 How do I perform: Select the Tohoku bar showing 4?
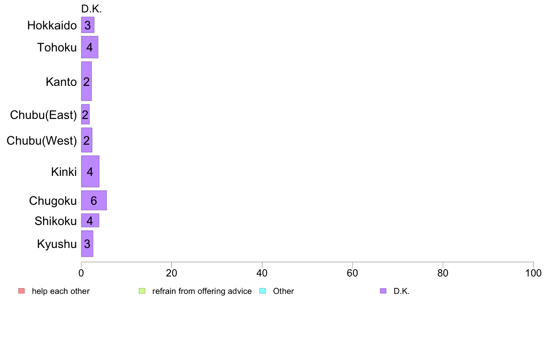tap(90, 47)
